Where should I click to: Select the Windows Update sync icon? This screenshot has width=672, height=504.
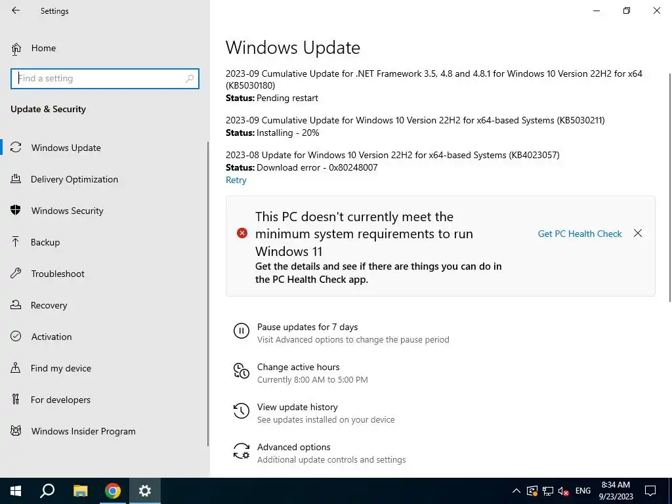16,148
